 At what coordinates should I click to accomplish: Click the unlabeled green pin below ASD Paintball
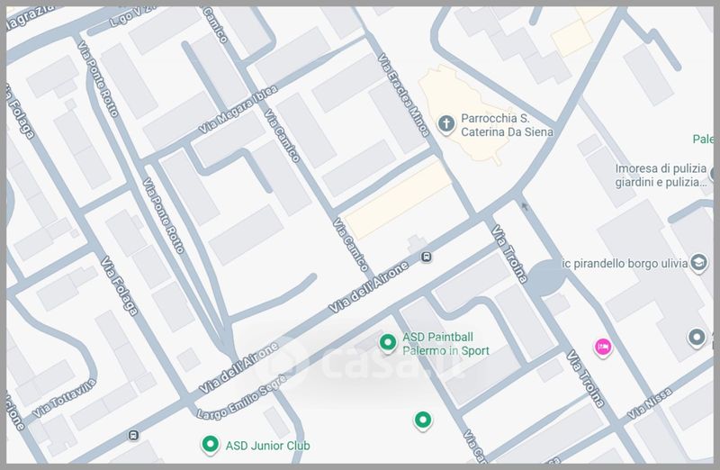[422, 420]
